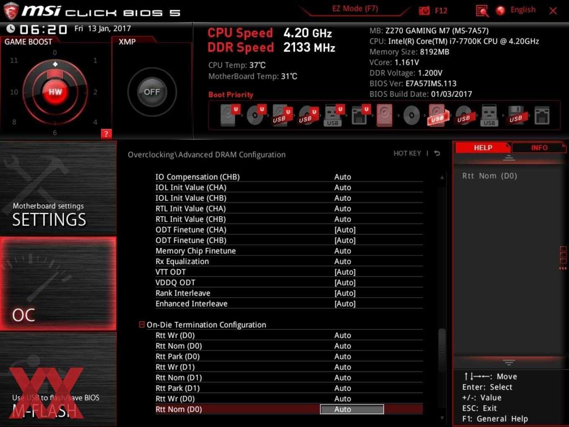This screenshot has width=569, height=427.
Task: Click the highlighted Rtt Nom (D0) Auto field
Action: click(352, 409)
